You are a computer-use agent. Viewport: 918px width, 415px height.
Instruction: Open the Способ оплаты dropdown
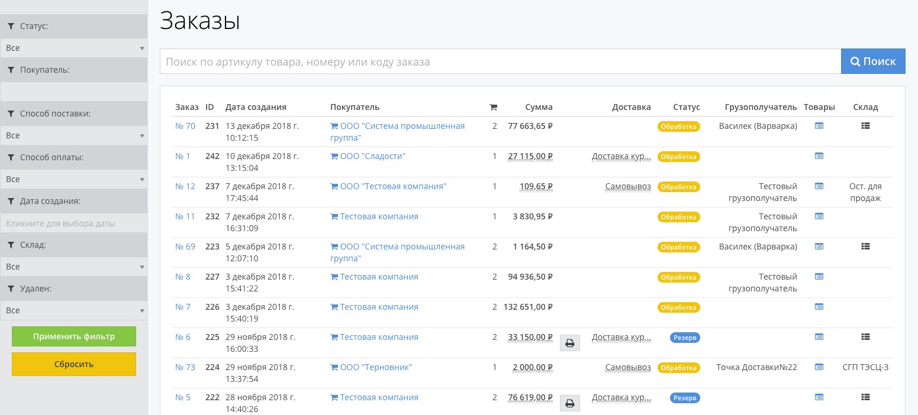73,179
